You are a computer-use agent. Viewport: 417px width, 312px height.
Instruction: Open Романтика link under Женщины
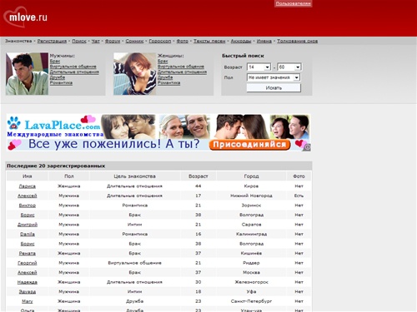(x=169, y=82)
